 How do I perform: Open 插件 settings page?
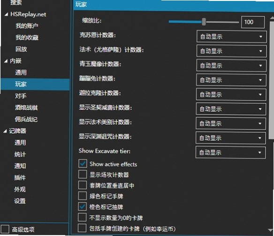pos(20,177)
